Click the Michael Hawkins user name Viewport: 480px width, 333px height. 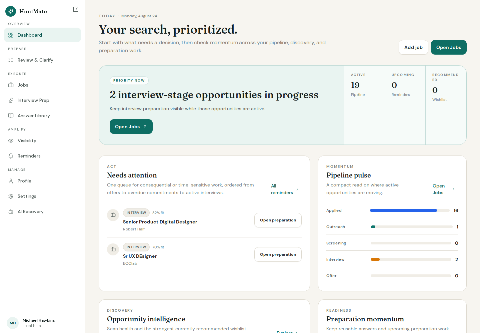39,320
